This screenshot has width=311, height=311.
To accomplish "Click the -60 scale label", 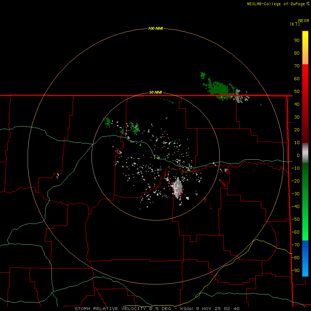I will [295, 232].
